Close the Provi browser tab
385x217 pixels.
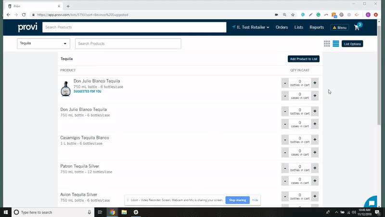[59, 6]
